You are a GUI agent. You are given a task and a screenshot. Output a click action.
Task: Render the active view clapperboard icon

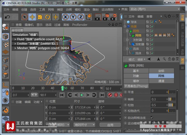coord(98,17)
